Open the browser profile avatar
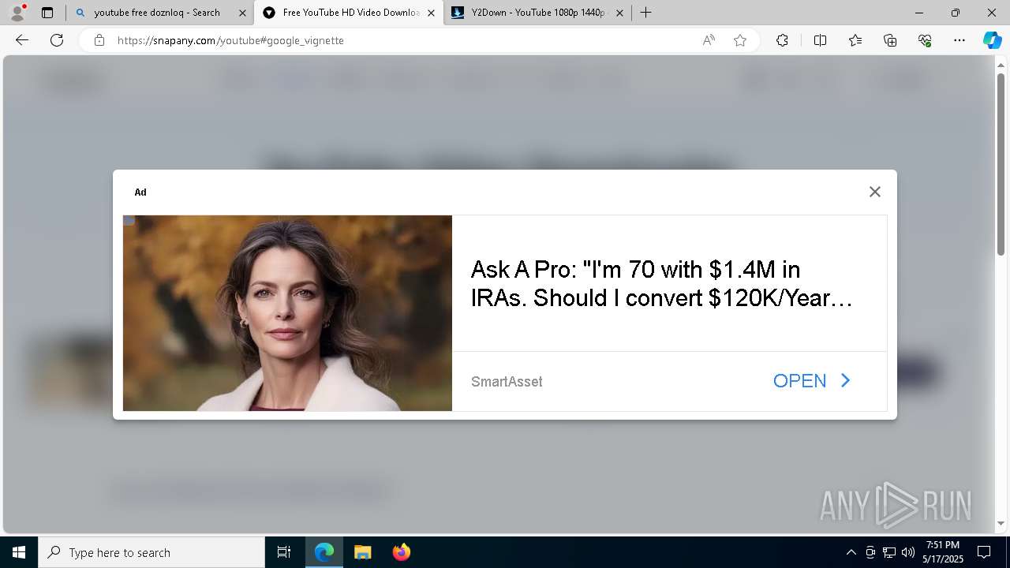Screen dimensions: 1010x568 point(17,13)
